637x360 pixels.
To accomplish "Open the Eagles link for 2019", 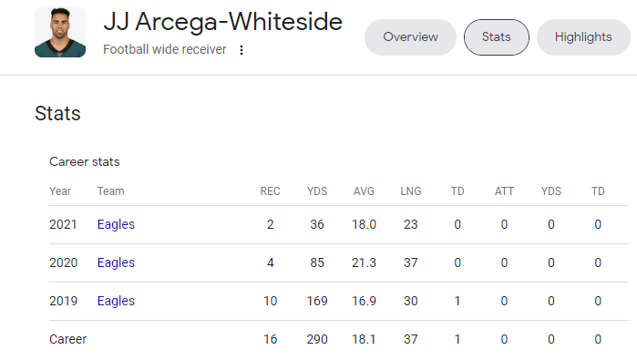I will (x=116, y=301).
